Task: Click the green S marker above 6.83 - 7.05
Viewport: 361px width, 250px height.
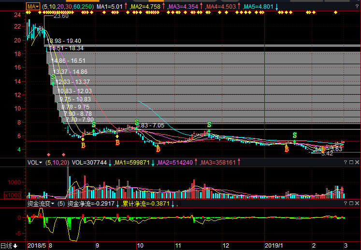Action: coord(137,123)
